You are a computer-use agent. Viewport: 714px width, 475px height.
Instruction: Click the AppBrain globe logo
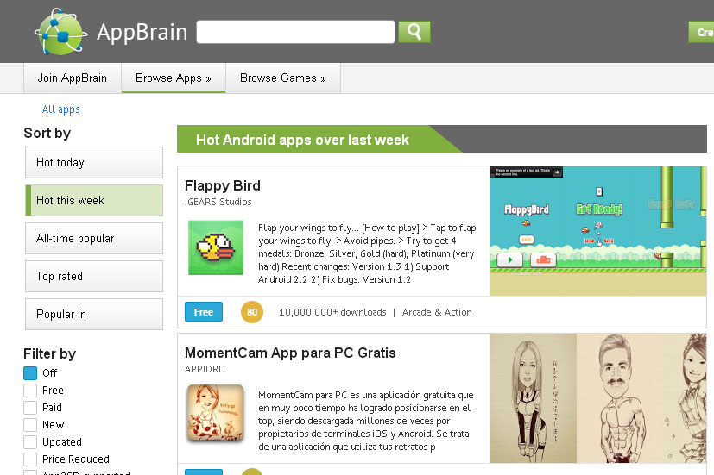point(61,32)
